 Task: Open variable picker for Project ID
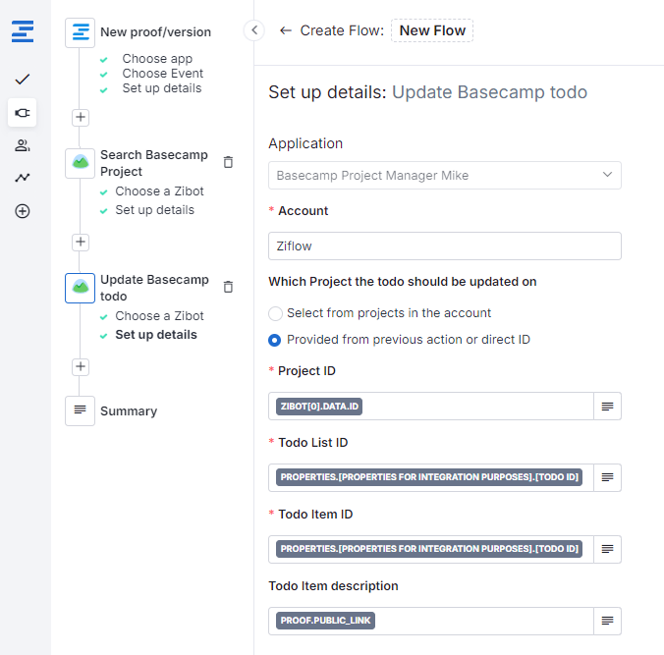(x=607, y=407)
